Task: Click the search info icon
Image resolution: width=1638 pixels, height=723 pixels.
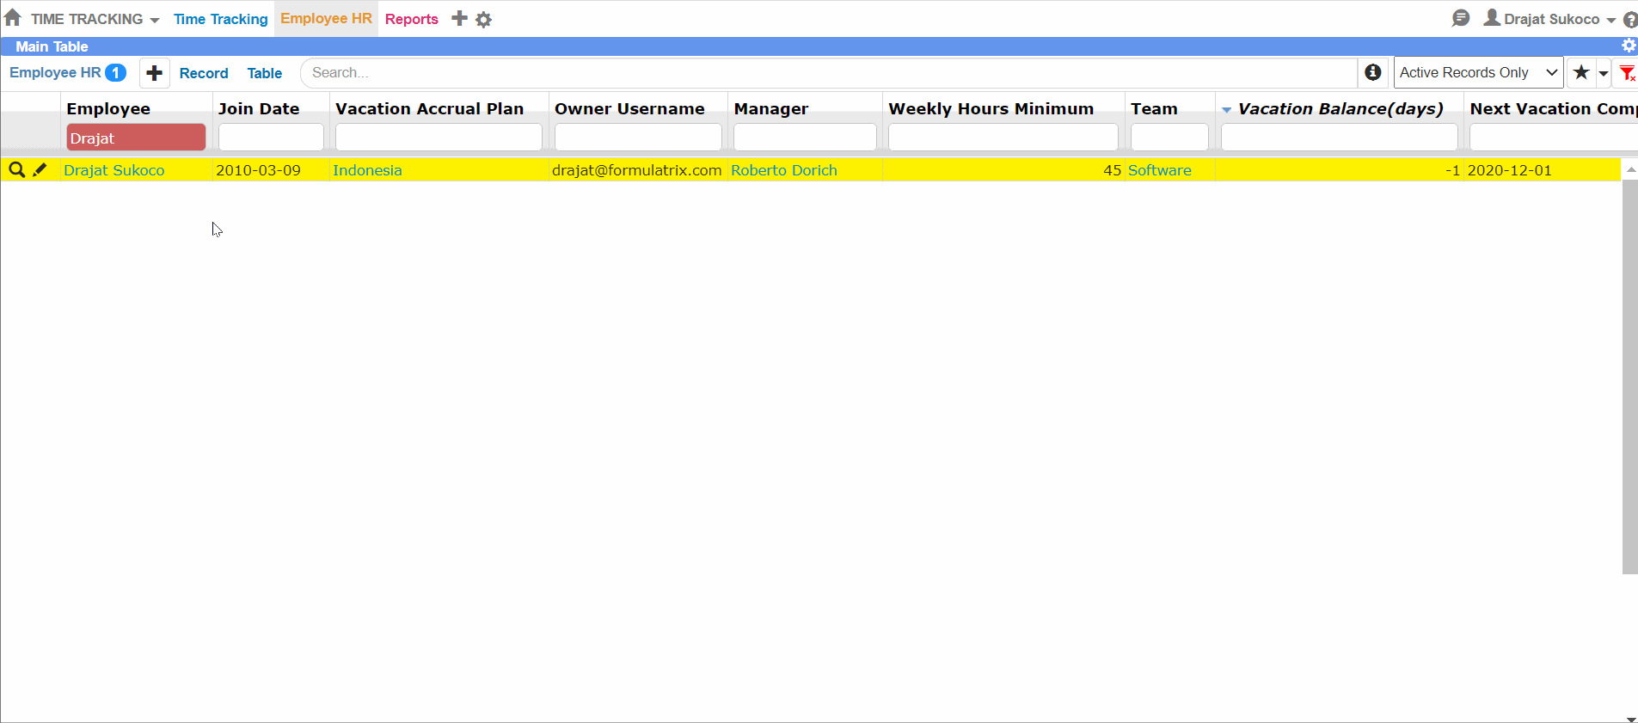Action: pyautogui.click(x=1373, y=73)
